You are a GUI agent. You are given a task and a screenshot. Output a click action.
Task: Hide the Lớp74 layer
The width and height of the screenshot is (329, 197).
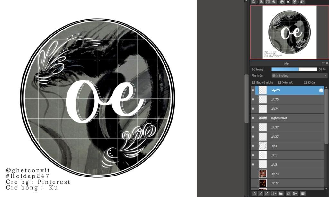(253, 109)
